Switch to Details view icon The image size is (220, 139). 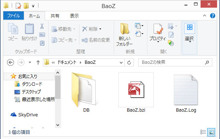pos(203,132)
